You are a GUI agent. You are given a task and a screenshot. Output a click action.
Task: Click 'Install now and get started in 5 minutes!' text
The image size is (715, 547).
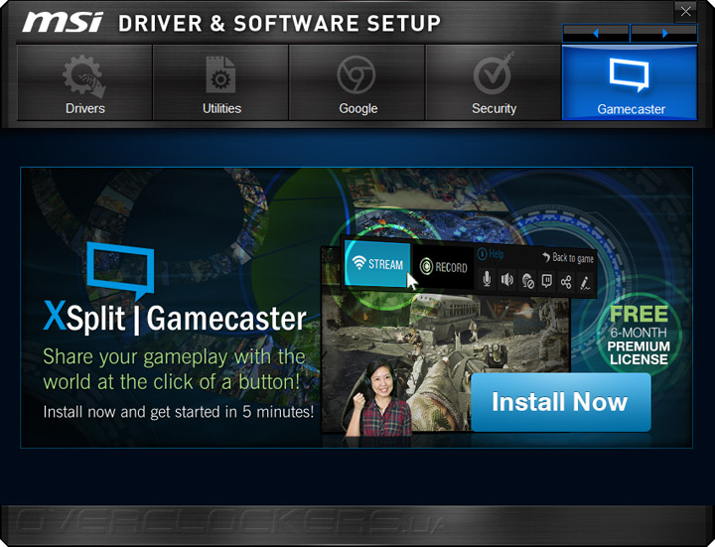click(x=179, y=412)
